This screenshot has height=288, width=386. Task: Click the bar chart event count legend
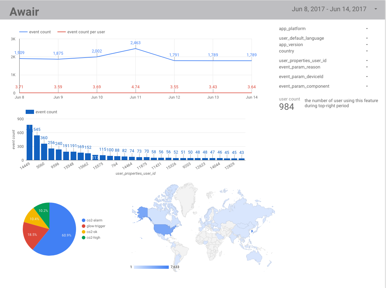tap(41, 112)
